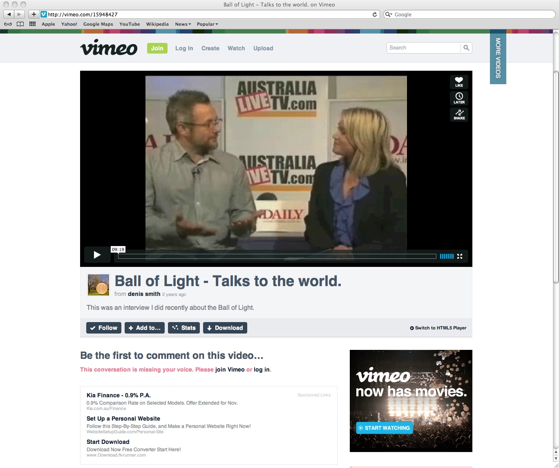Click the Download arrow icon

coord(209,328)
